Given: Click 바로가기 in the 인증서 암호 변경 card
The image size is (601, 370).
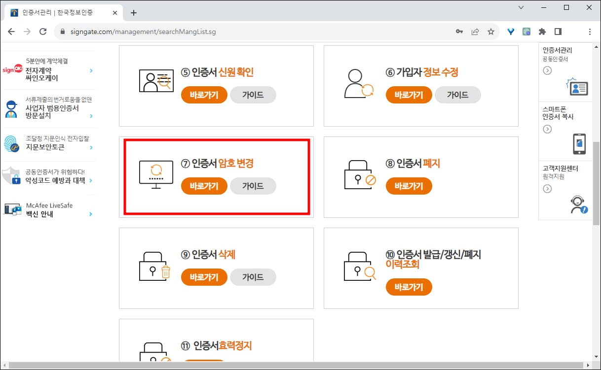Looking at the screenshot, I should [204, 186].
